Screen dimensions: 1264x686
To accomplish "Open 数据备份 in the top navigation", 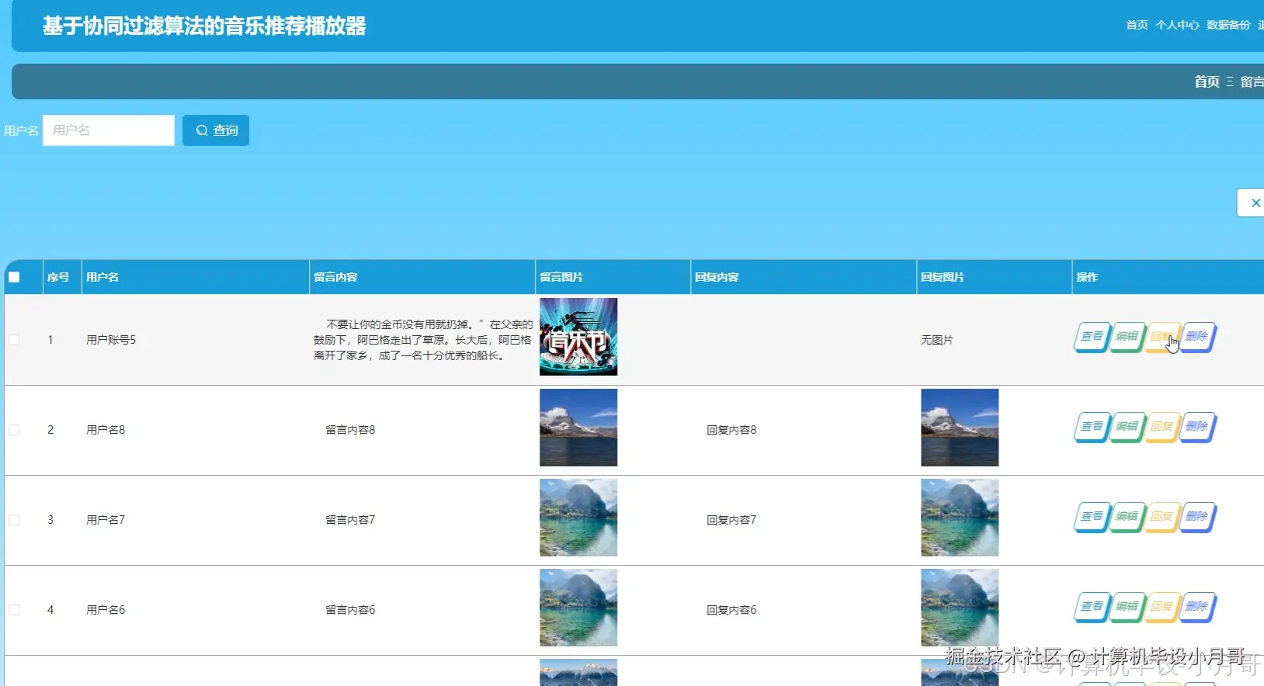I will point(1228,25).
